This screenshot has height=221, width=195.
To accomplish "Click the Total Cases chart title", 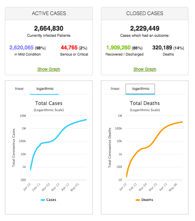I will [x=49, y=103].
